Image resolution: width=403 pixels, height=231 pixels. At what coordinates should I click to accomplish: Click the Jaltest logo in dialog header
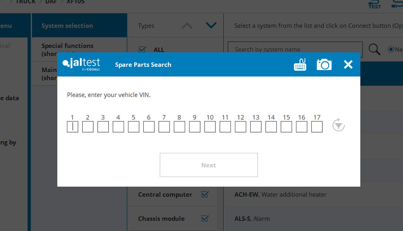pos(81,64)
